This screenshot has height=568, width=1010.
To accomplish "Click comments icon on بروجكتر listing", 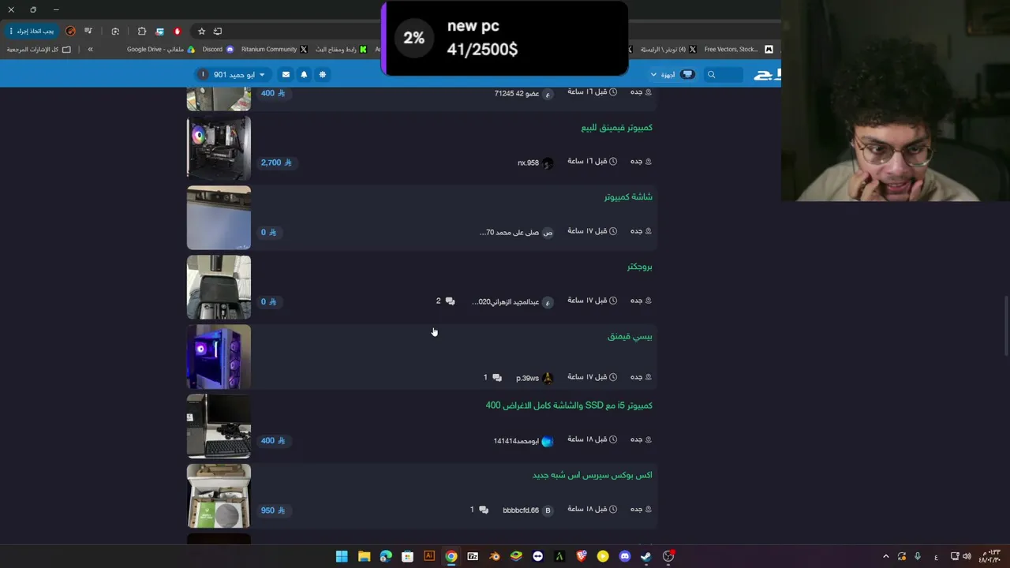I will pos(450,301).
